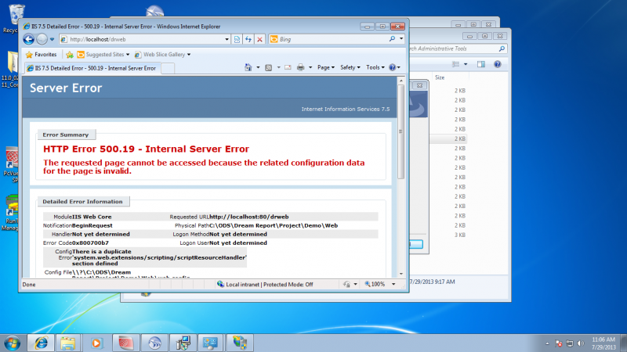627x352 pixels.
Task: Click the red globe application taskbar icon
Action: click(125, 343)
